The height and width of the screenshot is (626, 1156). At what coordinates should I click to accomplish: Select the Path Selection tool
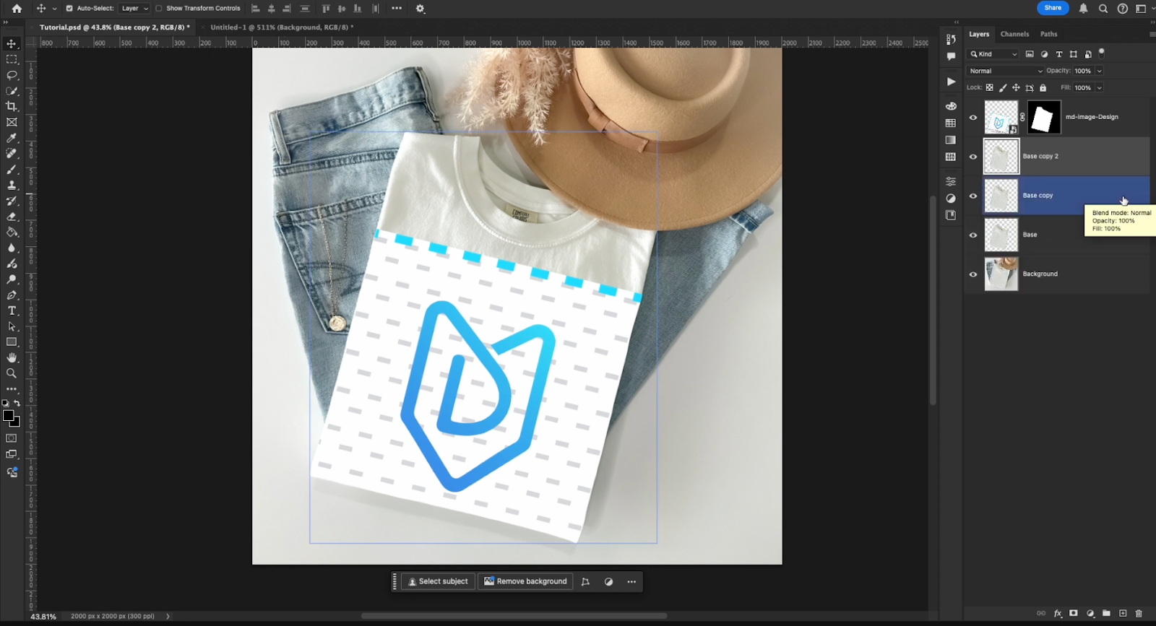[x=12, y=326]
